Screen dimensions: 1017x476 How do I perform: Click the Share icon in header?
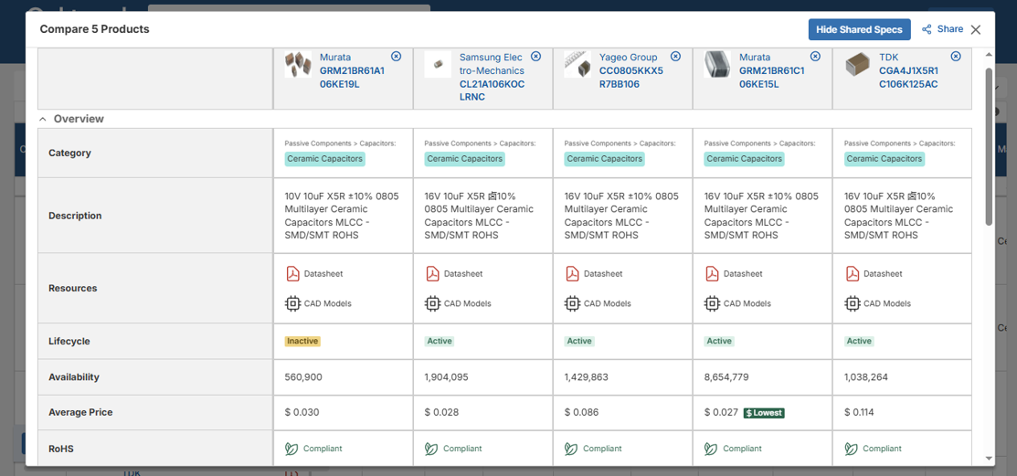point(927,30)
